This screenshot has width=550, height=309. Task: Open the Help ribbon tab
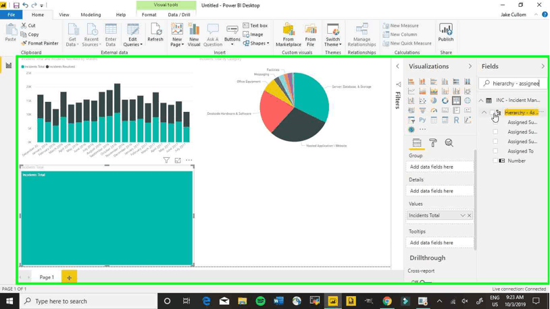[121, 15]
